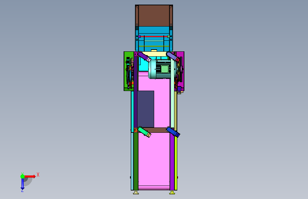Click the green Y axis dot of the triad
The image size is (308, 199).
[x=23, y=176]
